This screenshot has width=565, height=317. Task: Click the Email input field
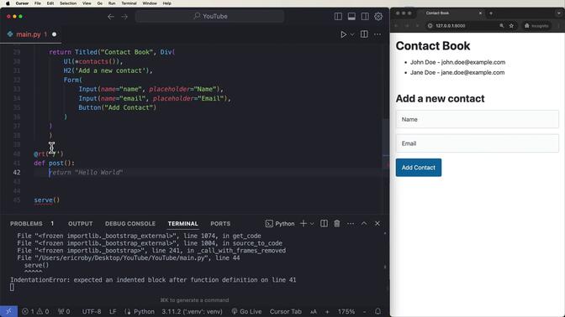pos(477,143)
